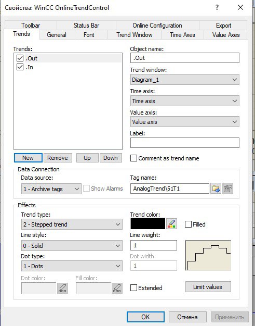Screen dimensions: 255x326
Task: Open trend color picker palette icon
Action: click(172, 224)
